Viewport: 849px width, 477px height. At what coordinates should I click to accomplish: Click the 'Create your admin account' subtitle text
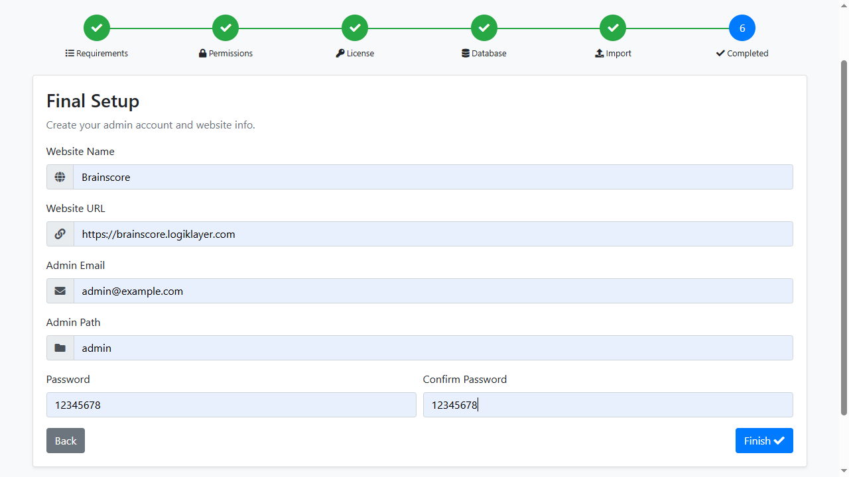click(x=151, y=125)
